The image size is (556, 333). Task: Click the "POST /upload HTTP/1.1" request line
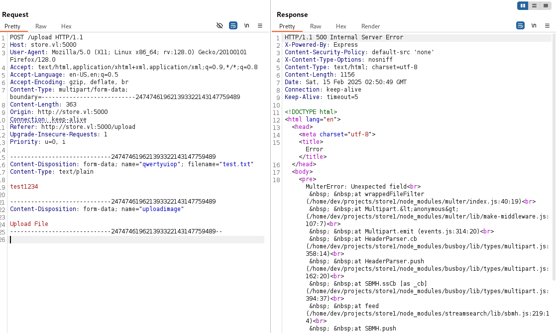(x=46, y=37)
